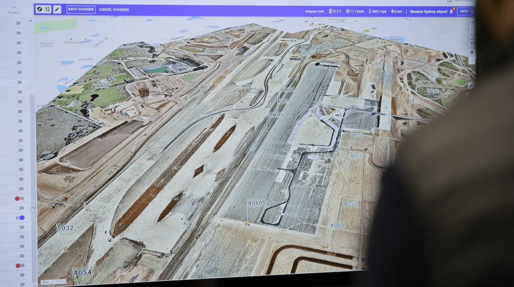Select the Western Sydney Airport site label
The height and width of the screenshot is (287, 514).
[x=429, y=12]
